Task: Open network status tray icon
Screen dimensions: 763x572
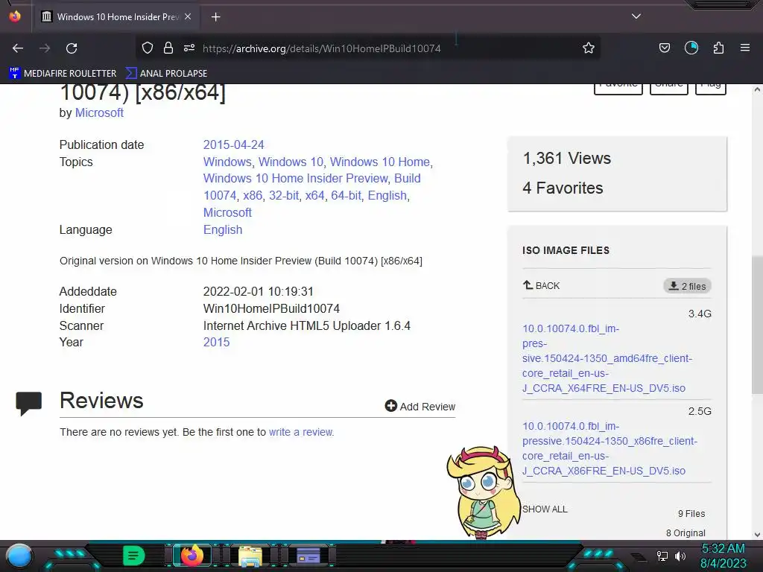Action: (662, 556)
